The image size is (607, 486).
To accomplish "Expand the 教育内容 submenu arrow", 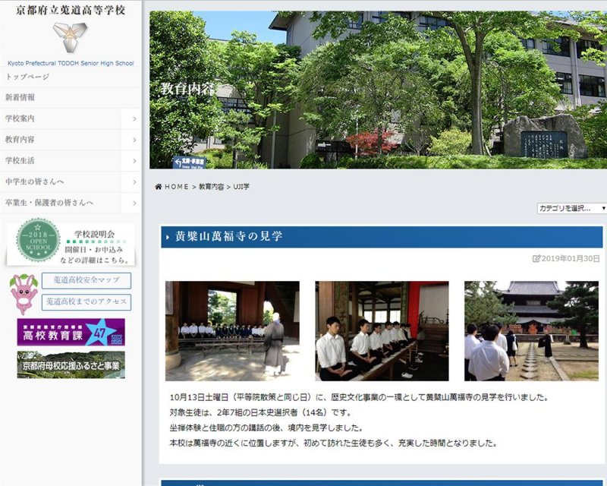I will coord(134,140).
